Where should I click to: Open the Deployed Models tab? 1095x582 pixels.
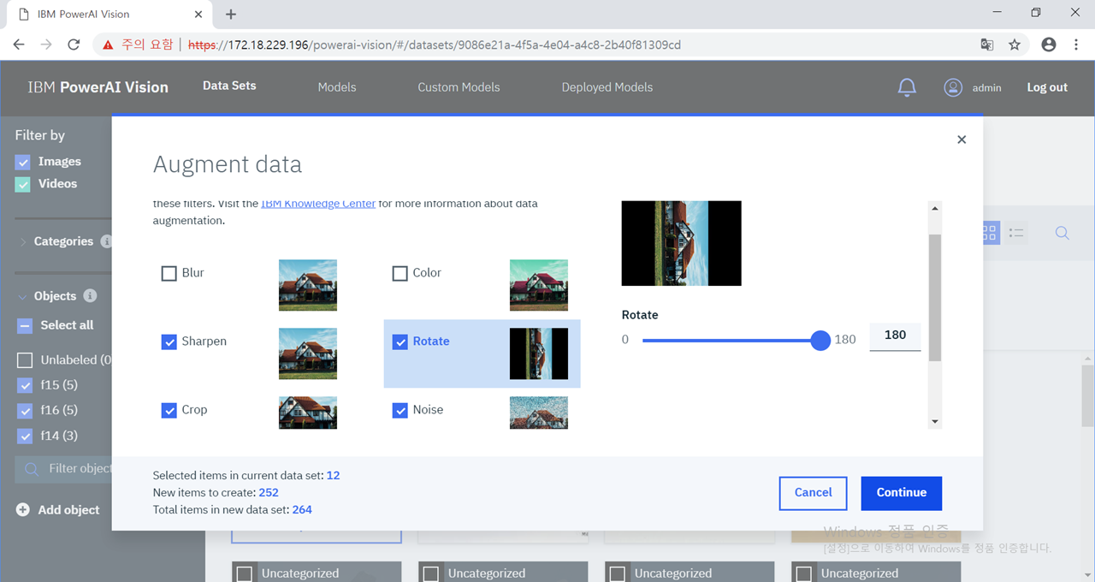tap(607, 86)
